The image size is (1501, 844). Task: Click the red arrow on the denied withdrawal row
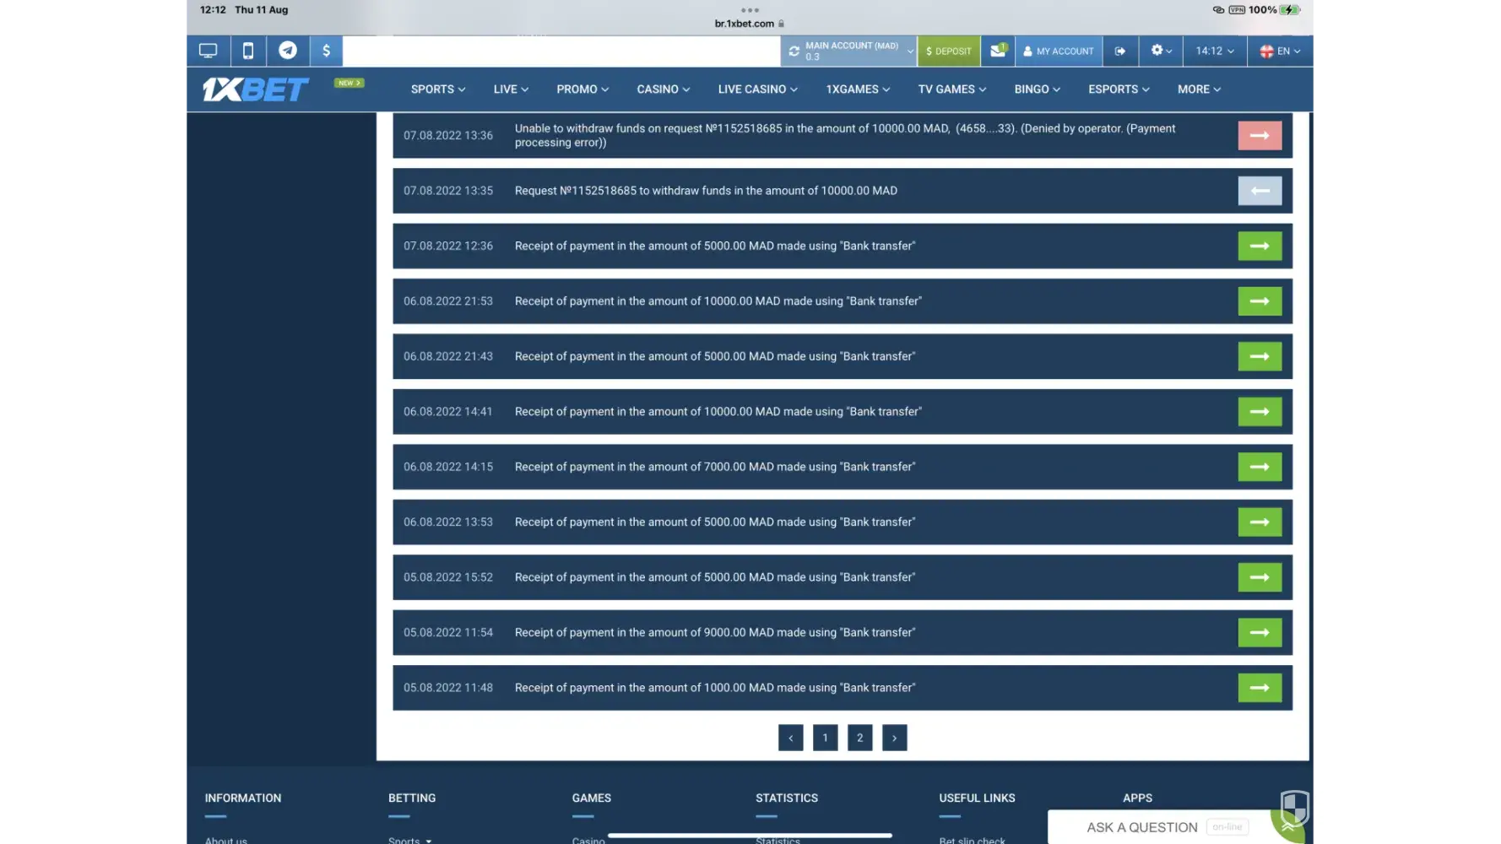point(1260,135)
